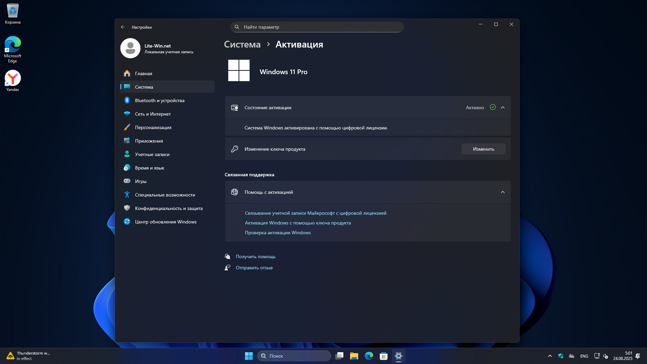Viewport: 647px width, 364px height.
Task: Open Сеть и Интернет settings
Action: (153, 114)
